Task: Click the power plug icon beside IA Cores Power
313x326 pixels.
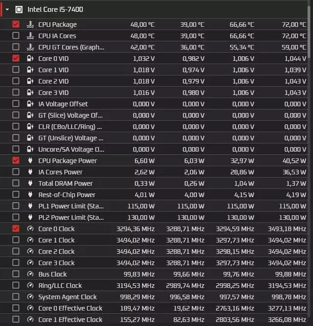Action: (30, 172)
